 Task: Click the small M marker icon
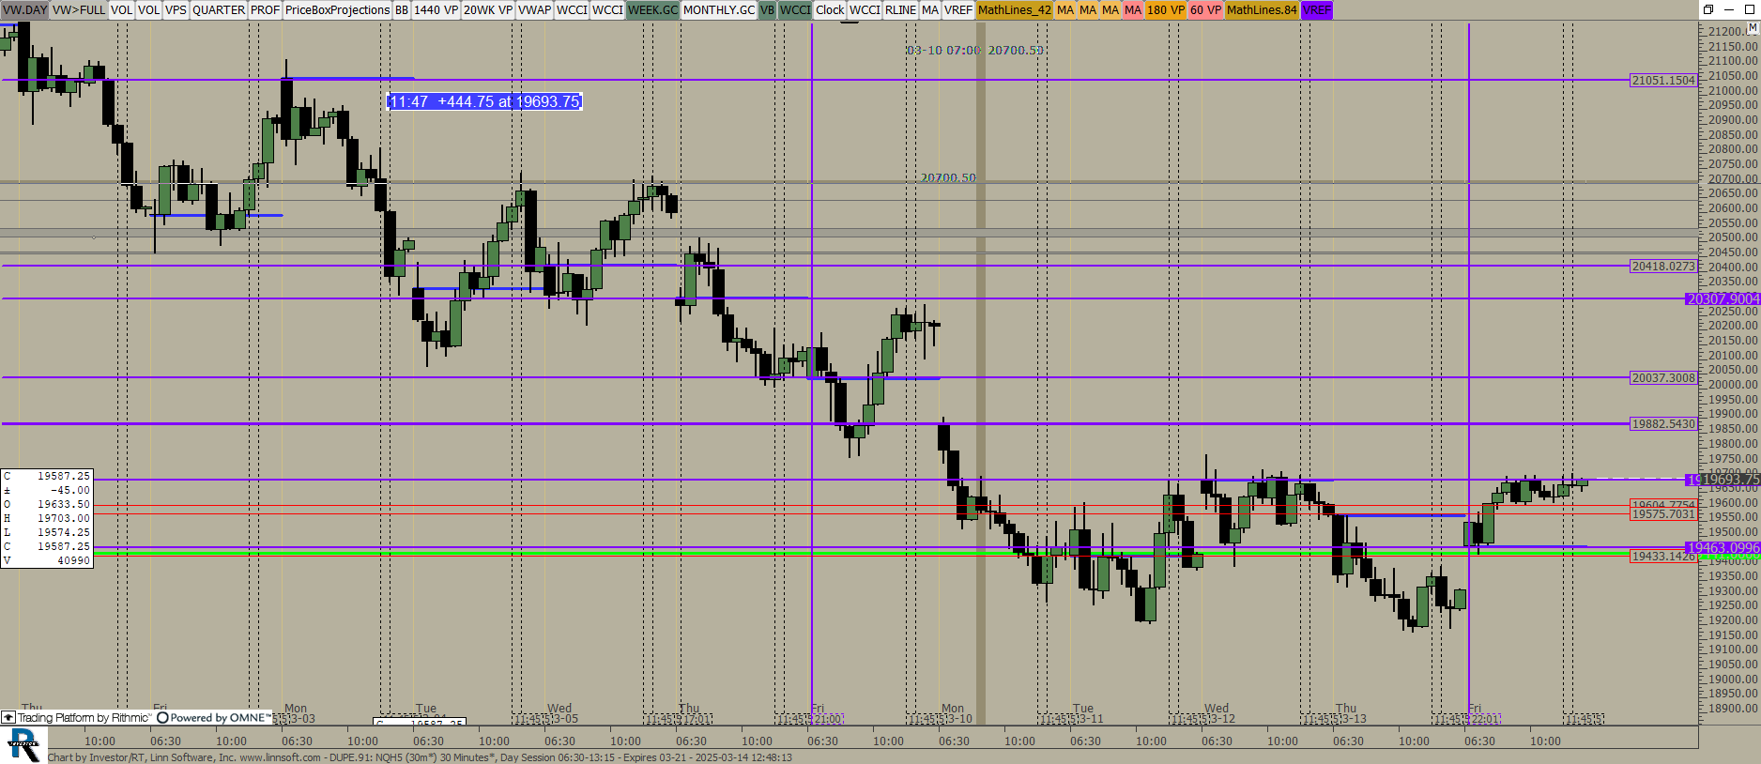tap(1752, 29)
